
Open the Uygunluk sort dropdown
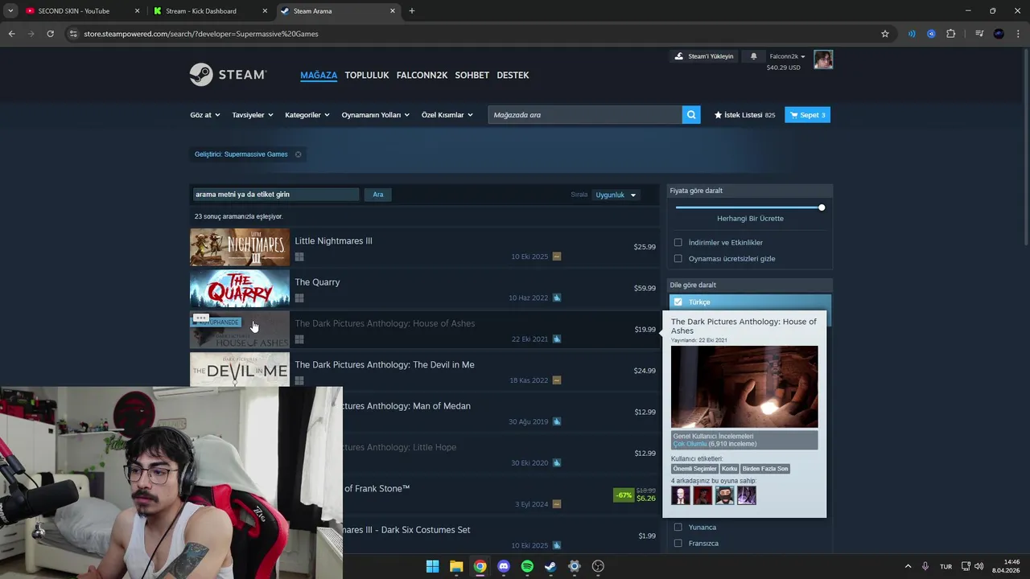point(616,195)
